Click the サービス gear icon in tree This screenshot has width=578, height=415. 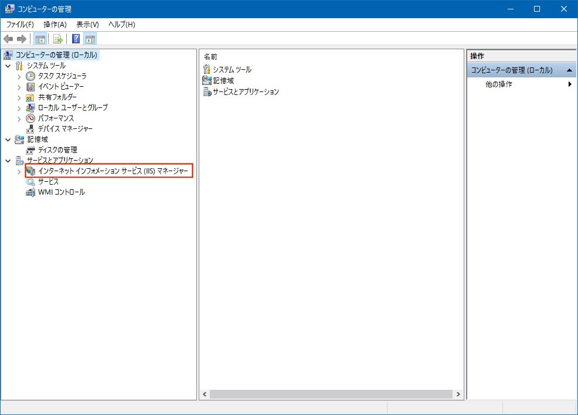point(30,182)
